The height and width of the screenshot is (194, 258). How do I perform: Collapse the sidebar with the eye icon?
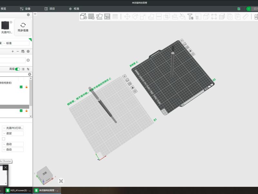(35, 14)
